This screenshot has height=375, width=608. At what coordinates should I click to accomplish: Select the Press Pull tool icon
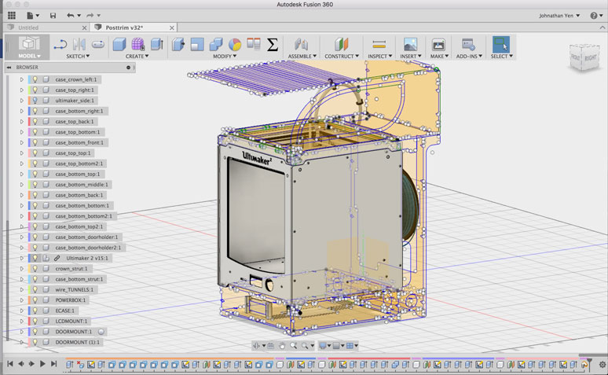[178, 44]
